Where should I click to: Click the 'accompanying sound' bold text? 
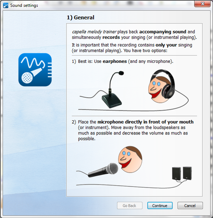tap(163, 32)
